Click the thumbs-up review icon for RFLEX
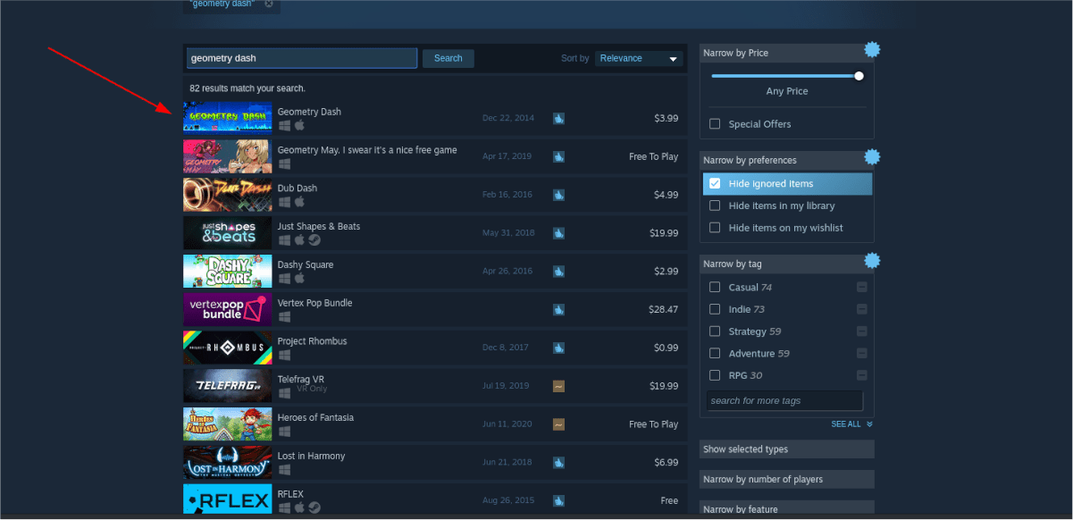This screenshot has height=520, width=1073. tap(558, 501)
